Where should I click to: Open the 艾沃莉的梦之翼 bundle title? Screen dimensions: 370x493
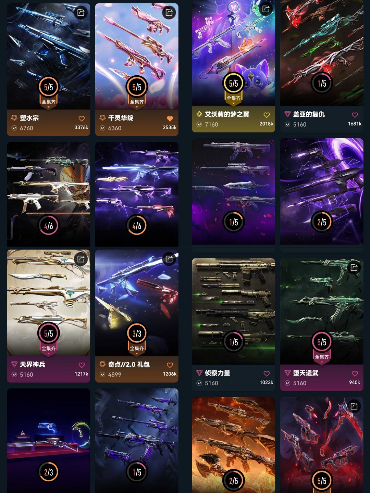click(x=227, y=114)
